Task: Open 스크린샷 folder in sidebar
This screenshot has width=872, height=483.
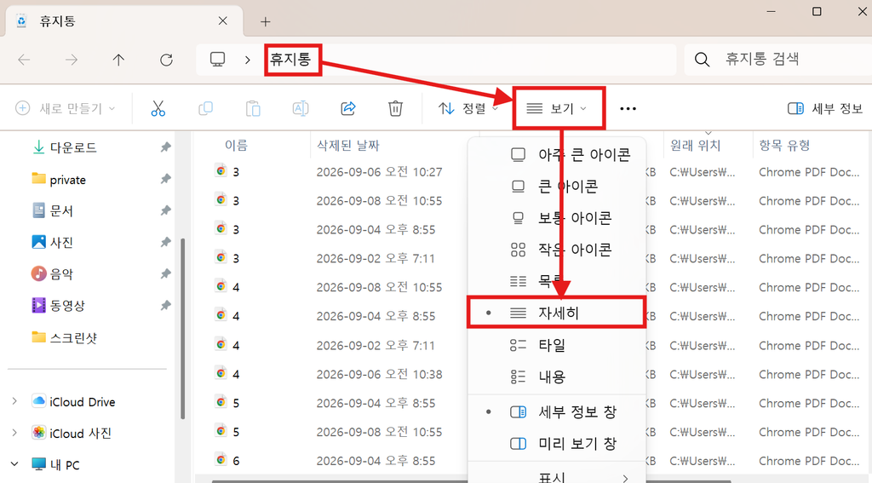Action: pyautogui.click(x=65, y=338)
